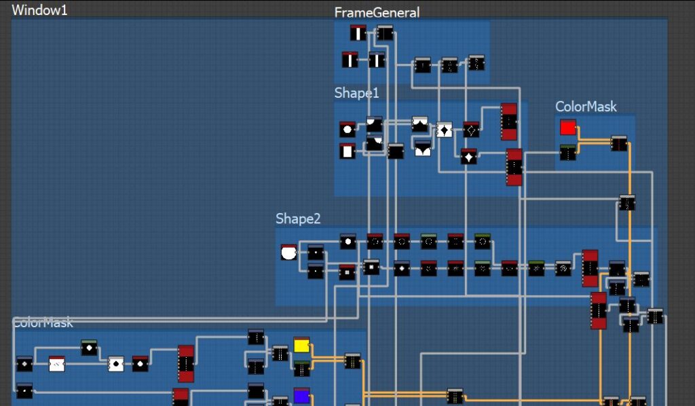Select the four-square grid node in Shape2
695x406 pixels.
pyautogui.click(x=347, y=272)
